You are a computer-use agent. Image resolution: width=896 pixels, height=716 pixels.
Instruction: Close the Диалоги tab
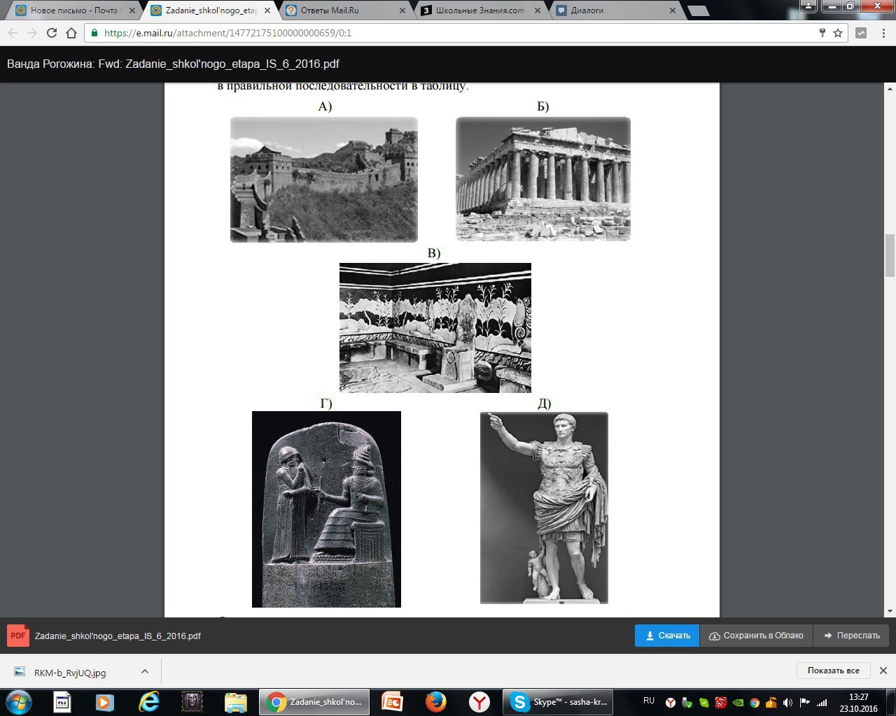(x=673, y=11)
